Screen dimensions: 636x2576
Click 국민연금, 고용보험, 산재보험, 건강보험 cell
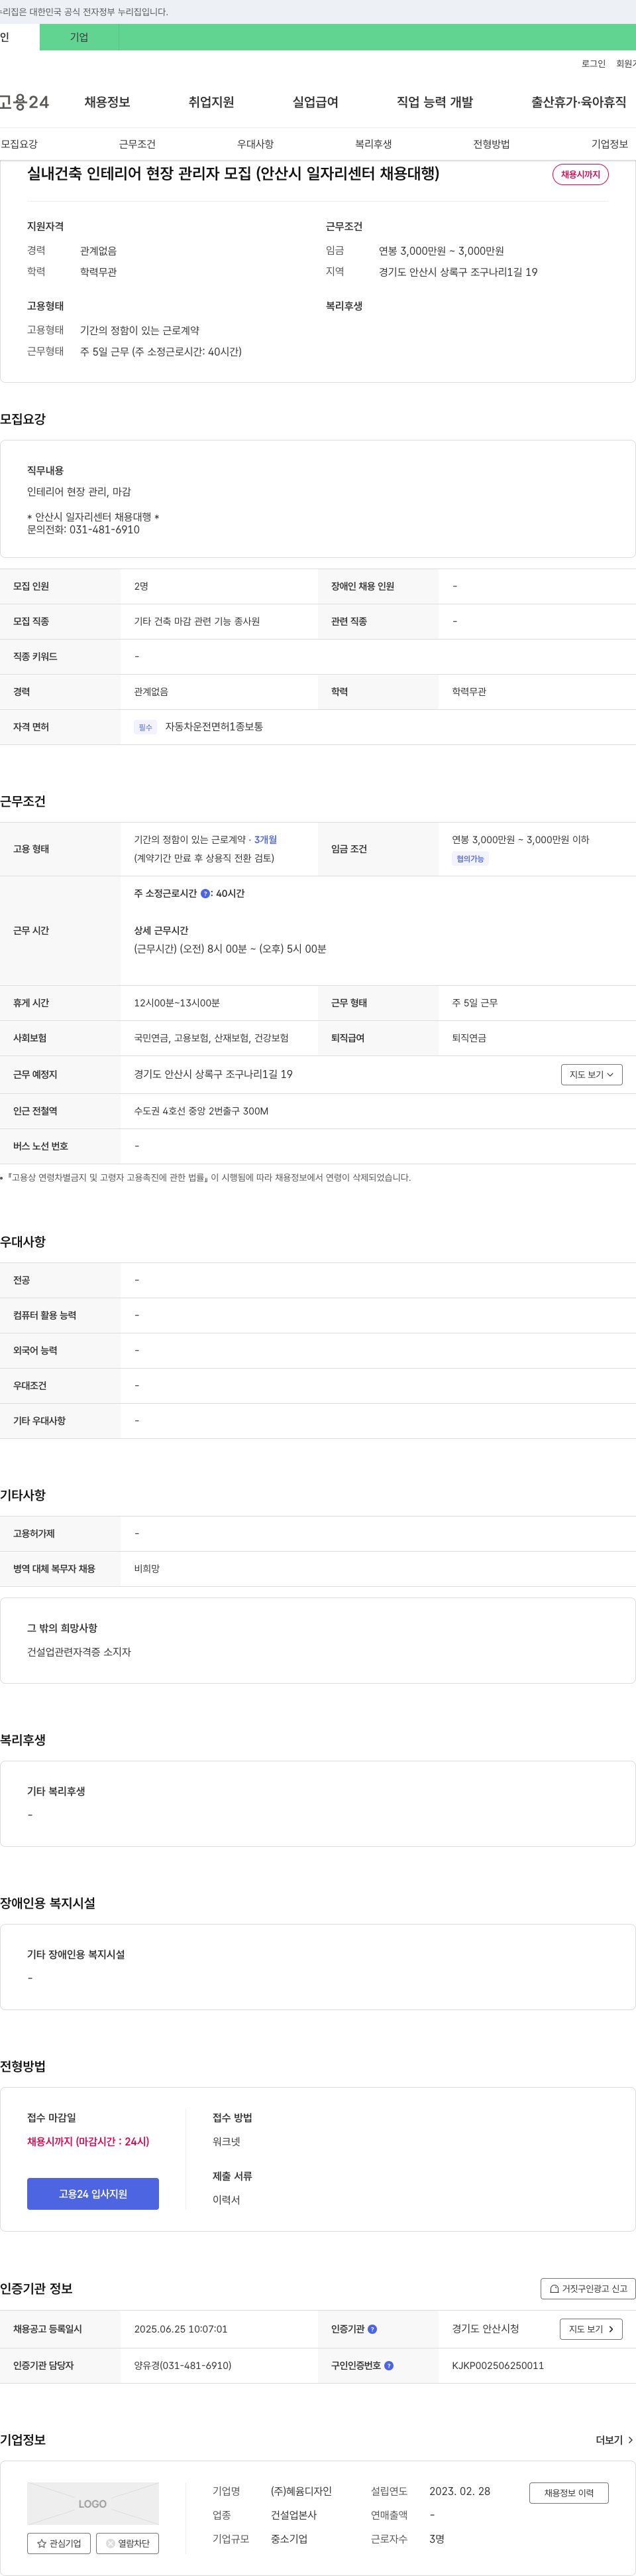pos(211,1038)
